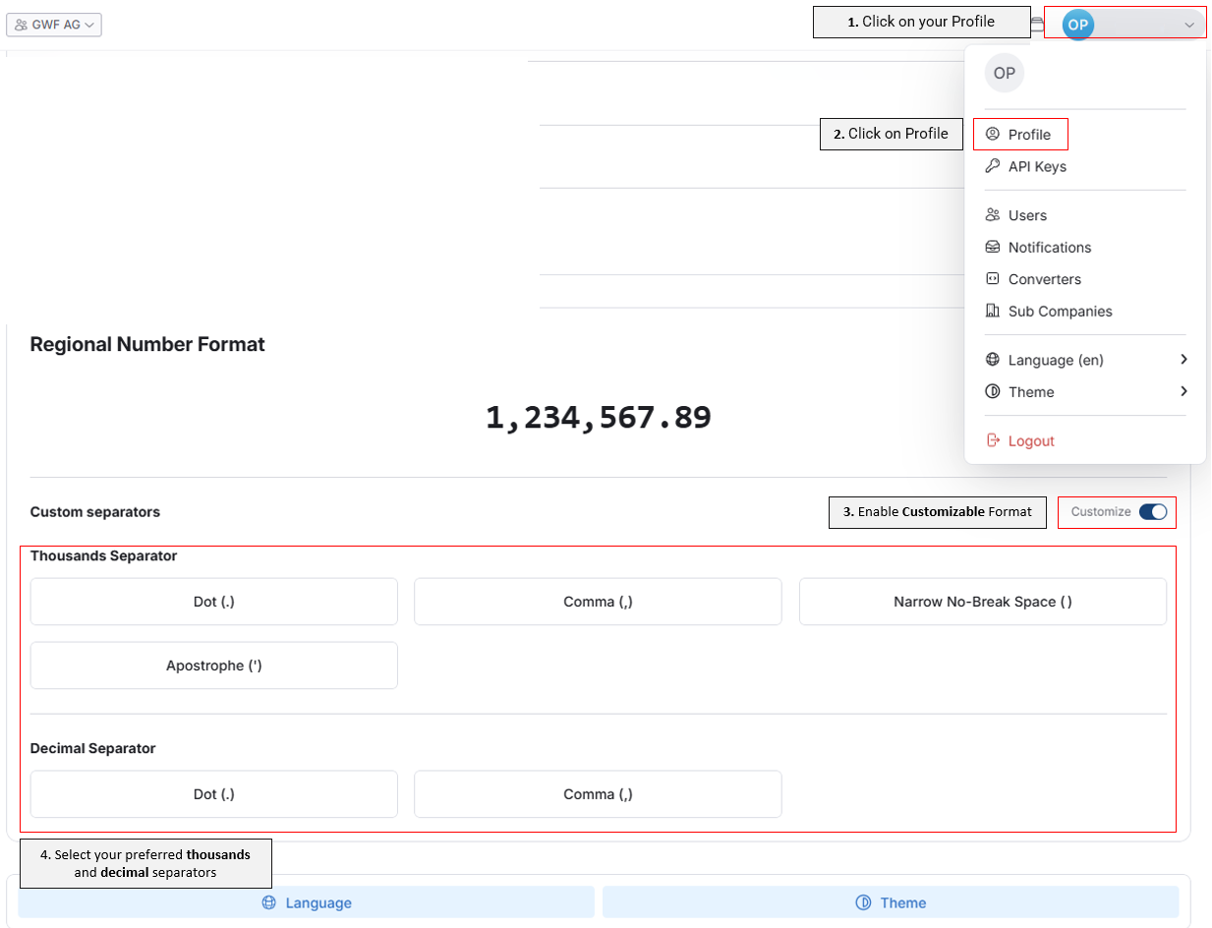Image resolution: width=1212 pixels, height=928 pixels.
Task: Click the grey OP avatar in menu
Action: click(x=1005, y=74)
